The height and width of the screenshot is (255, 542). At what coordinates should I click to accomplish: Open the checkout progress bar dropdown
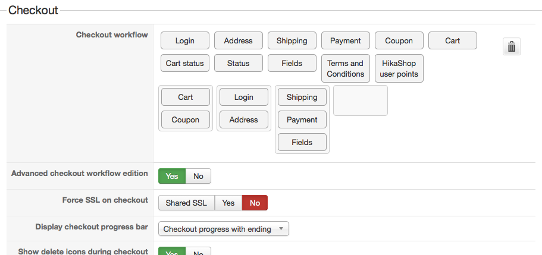pos(223,229)
